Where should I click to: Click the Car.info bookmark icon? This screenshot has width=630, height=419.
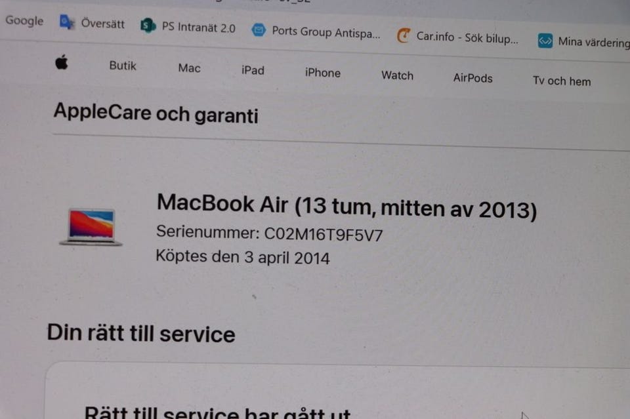click(403, 35)
